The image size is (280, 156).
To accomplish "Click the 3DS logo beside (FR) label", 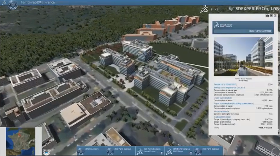I will point(204,9).
